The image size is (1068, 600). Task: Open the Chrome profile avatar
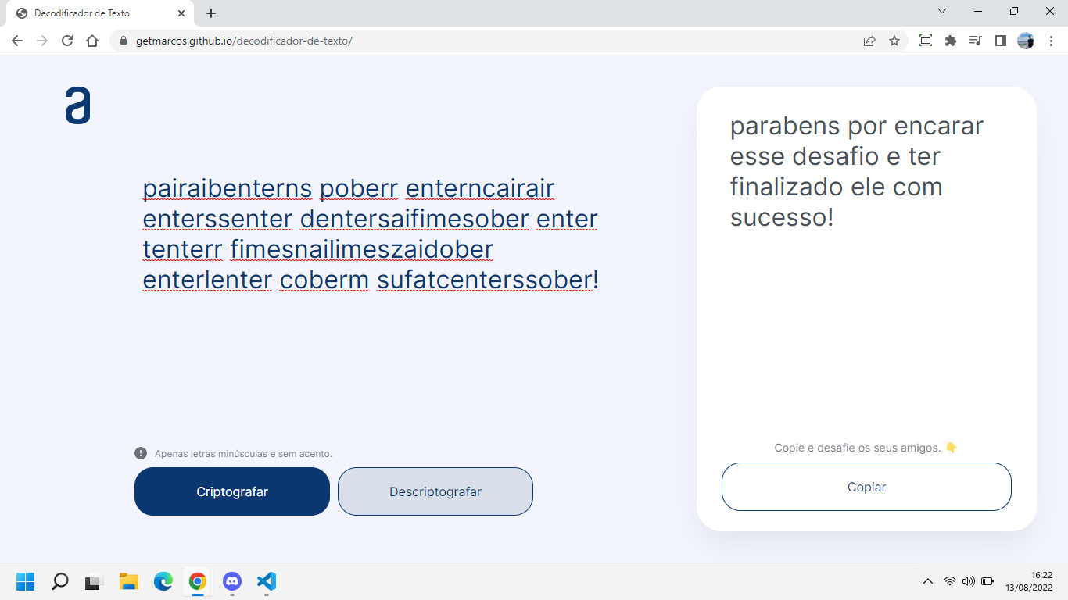(x=1026, y=40)
